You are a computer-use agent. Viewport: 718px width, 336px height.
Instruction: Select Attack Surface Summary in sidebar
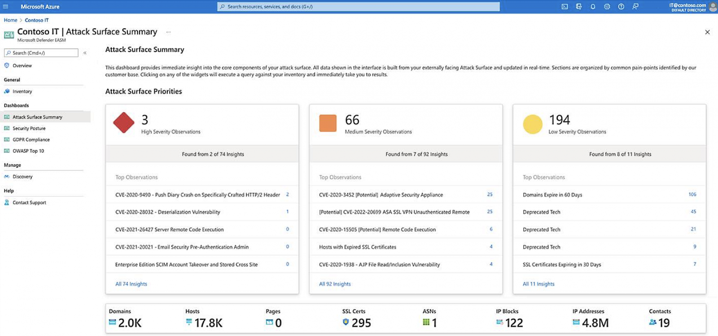45,117
